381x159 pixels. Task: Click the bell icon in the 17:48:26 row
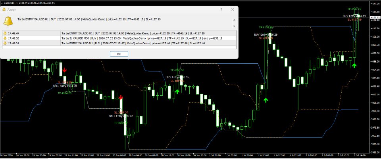(5, 38)
